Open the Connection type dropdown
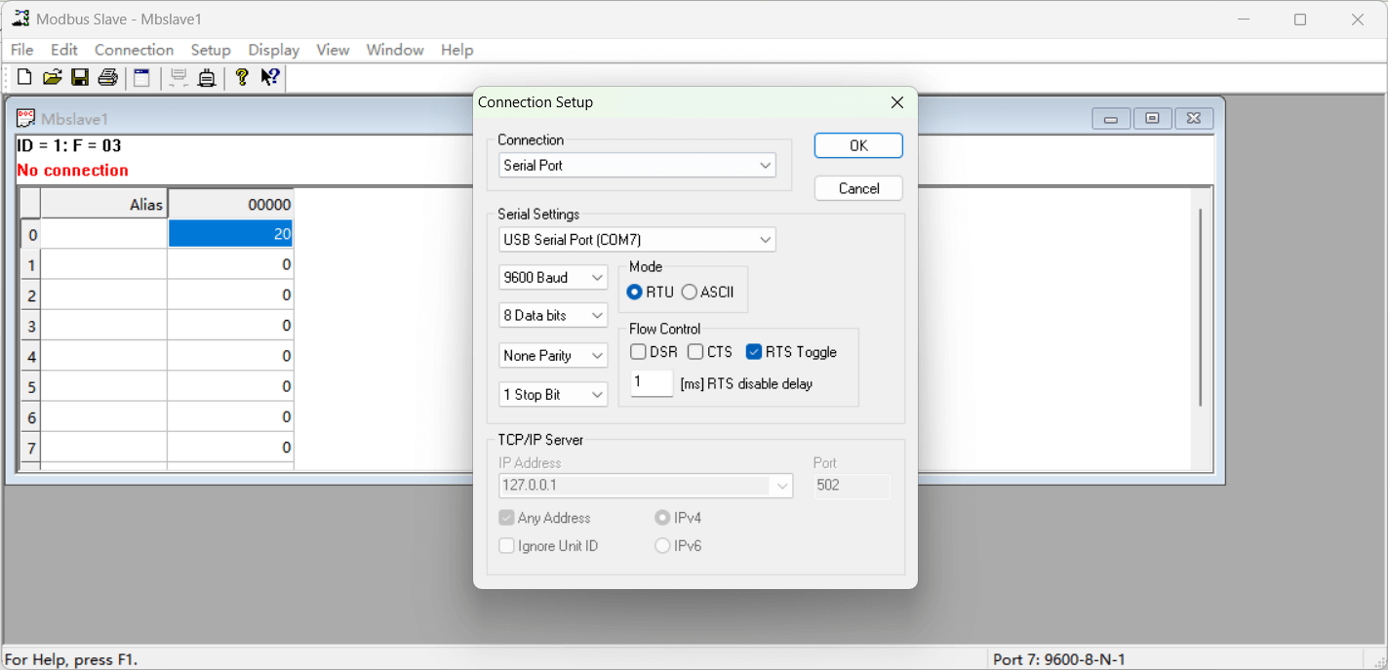The width and height of the screenshot is (1388, 670). click(637, 166)
